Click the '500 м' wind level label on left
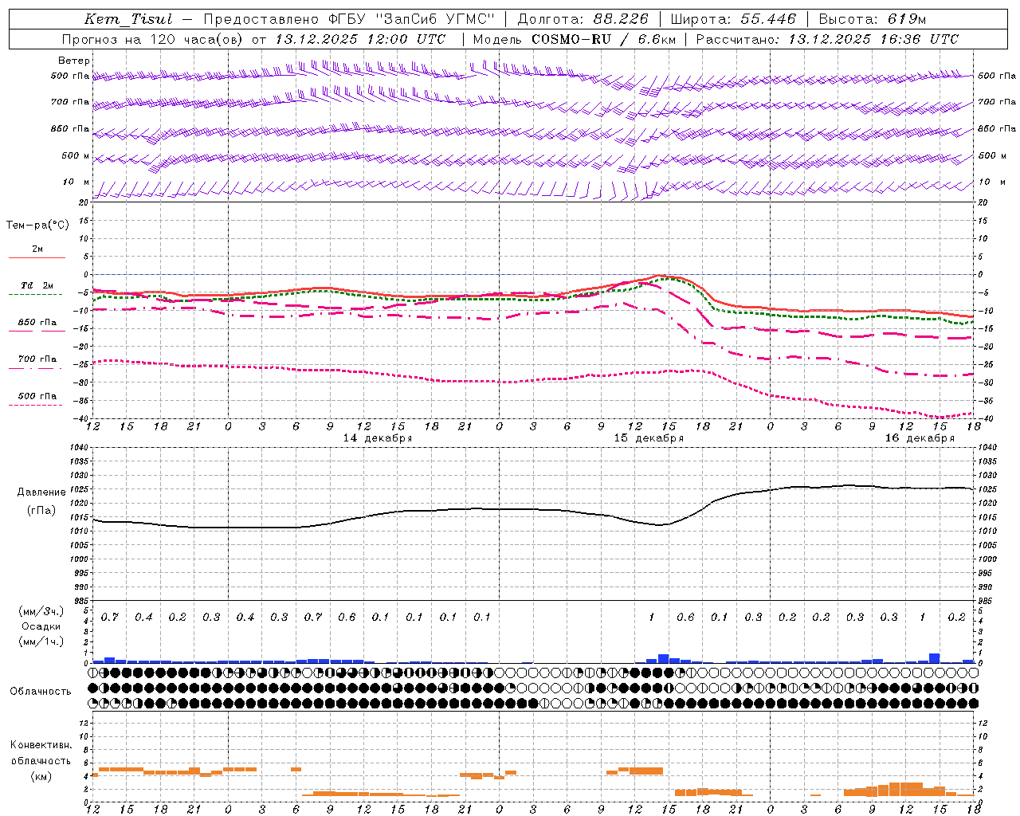 pyautogui.click(x=76, y=156)
